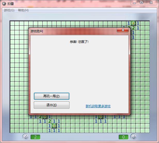Click the flower mine in the top row
The image size is (159, 143).
[133, 23]
